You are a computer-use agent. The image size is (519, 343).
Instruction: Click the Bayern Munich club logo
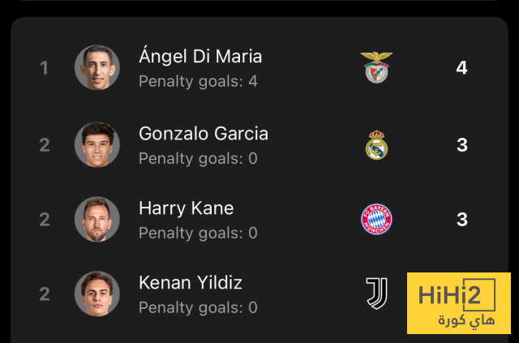(x=376, y=219)
